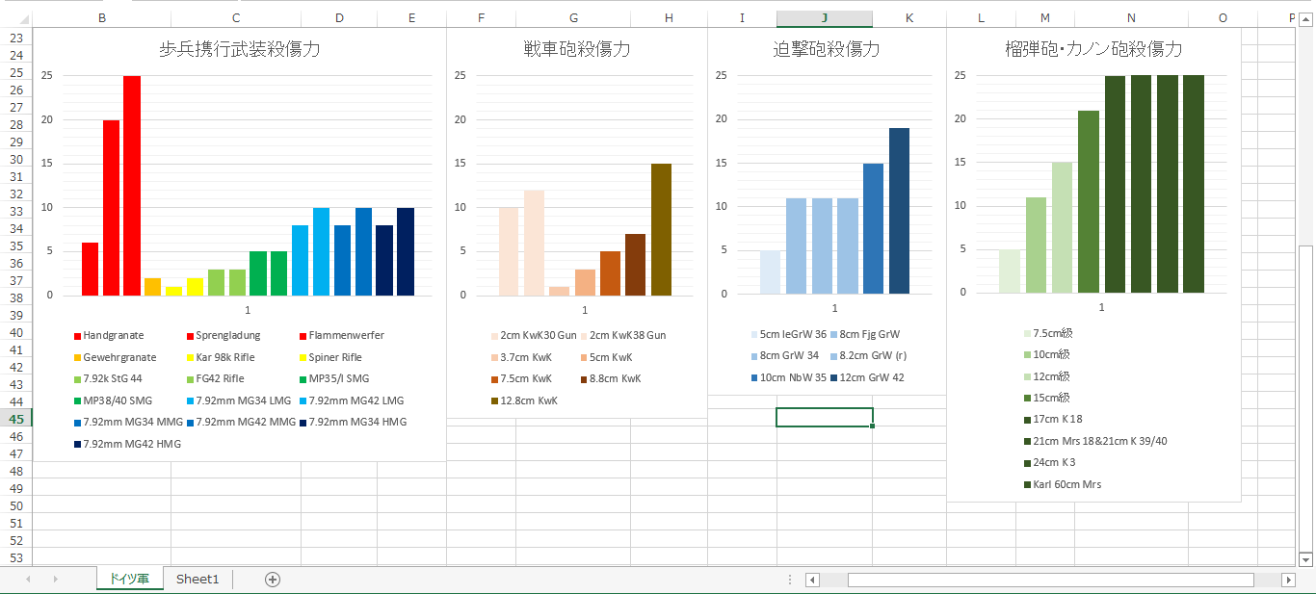Select the column J header
The width and height of the screenshot is (1316, 594).
[x=825, y=18]
